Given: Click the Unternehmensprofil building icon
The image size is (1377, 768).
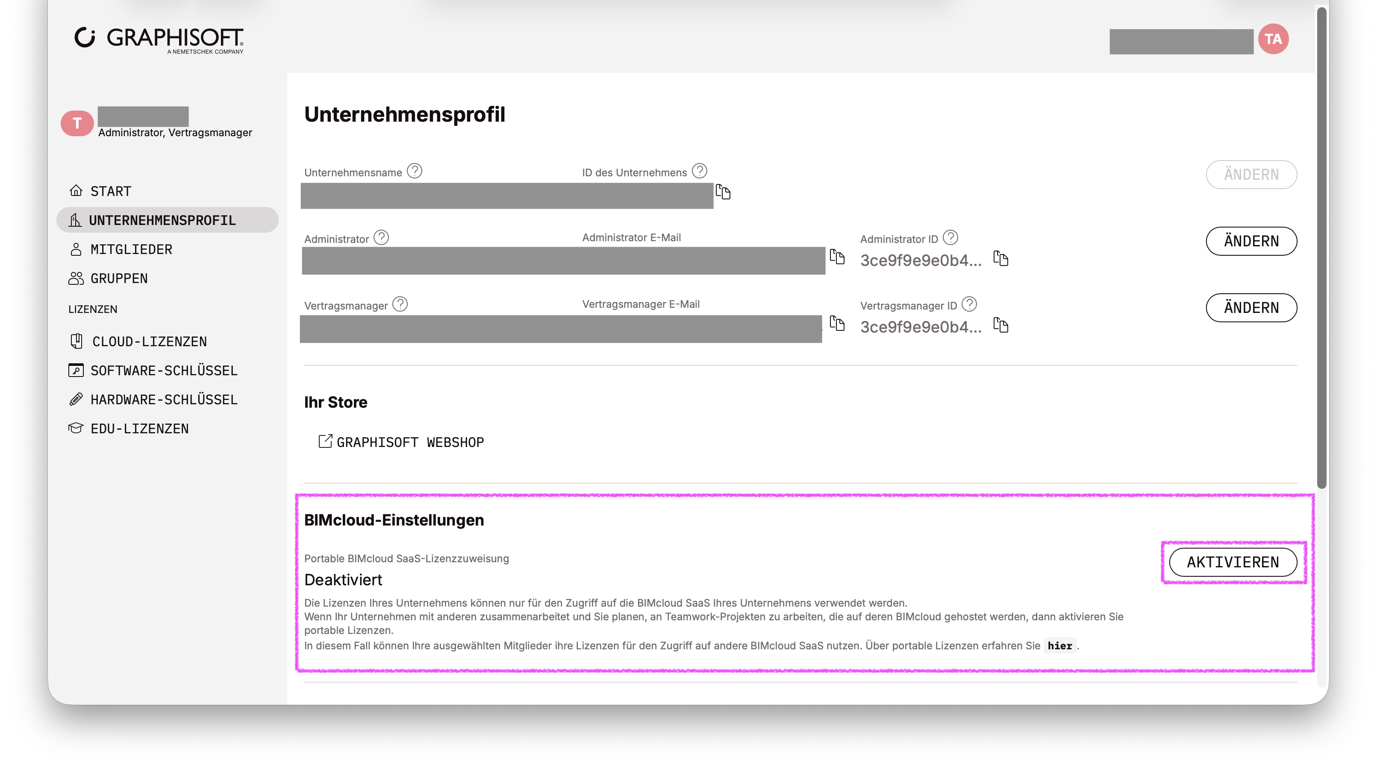Looking at the screenshot, I should click(x=75, y=220).
